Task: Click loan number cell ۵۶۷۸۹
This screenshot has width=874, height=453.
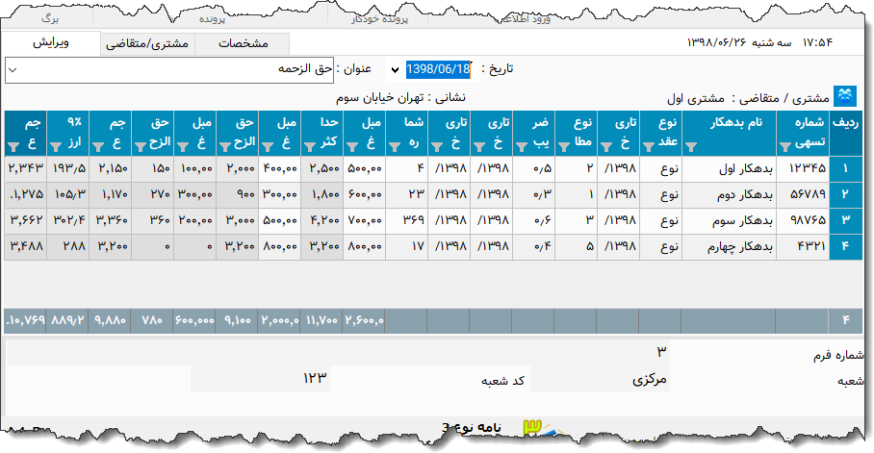Action: [x=803, y=194]
